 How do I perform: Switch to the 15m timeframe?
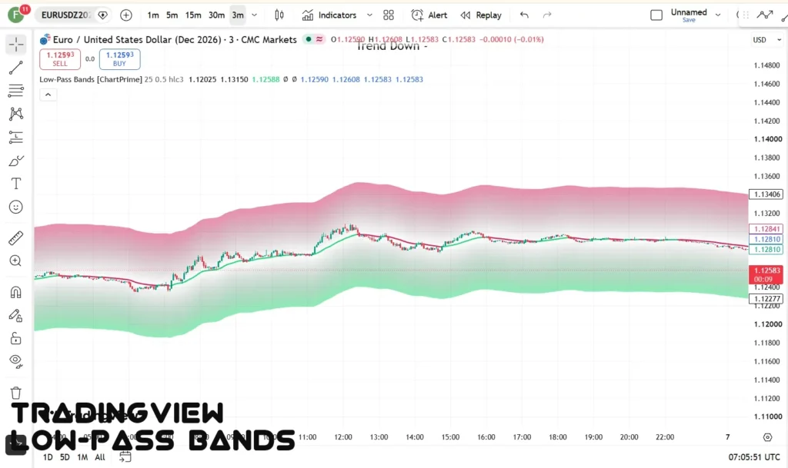[x=193, y=15]
